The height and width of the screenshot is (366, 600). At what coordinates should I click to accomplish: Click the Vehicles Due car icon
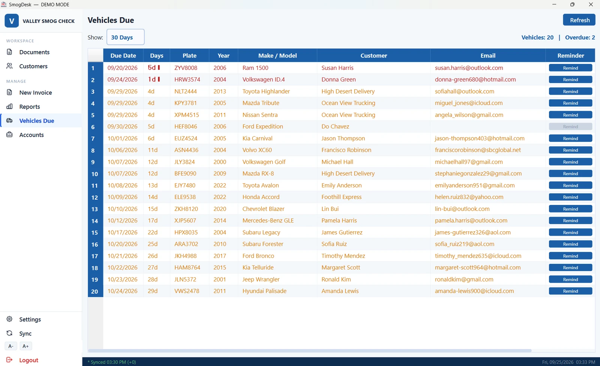10,120
